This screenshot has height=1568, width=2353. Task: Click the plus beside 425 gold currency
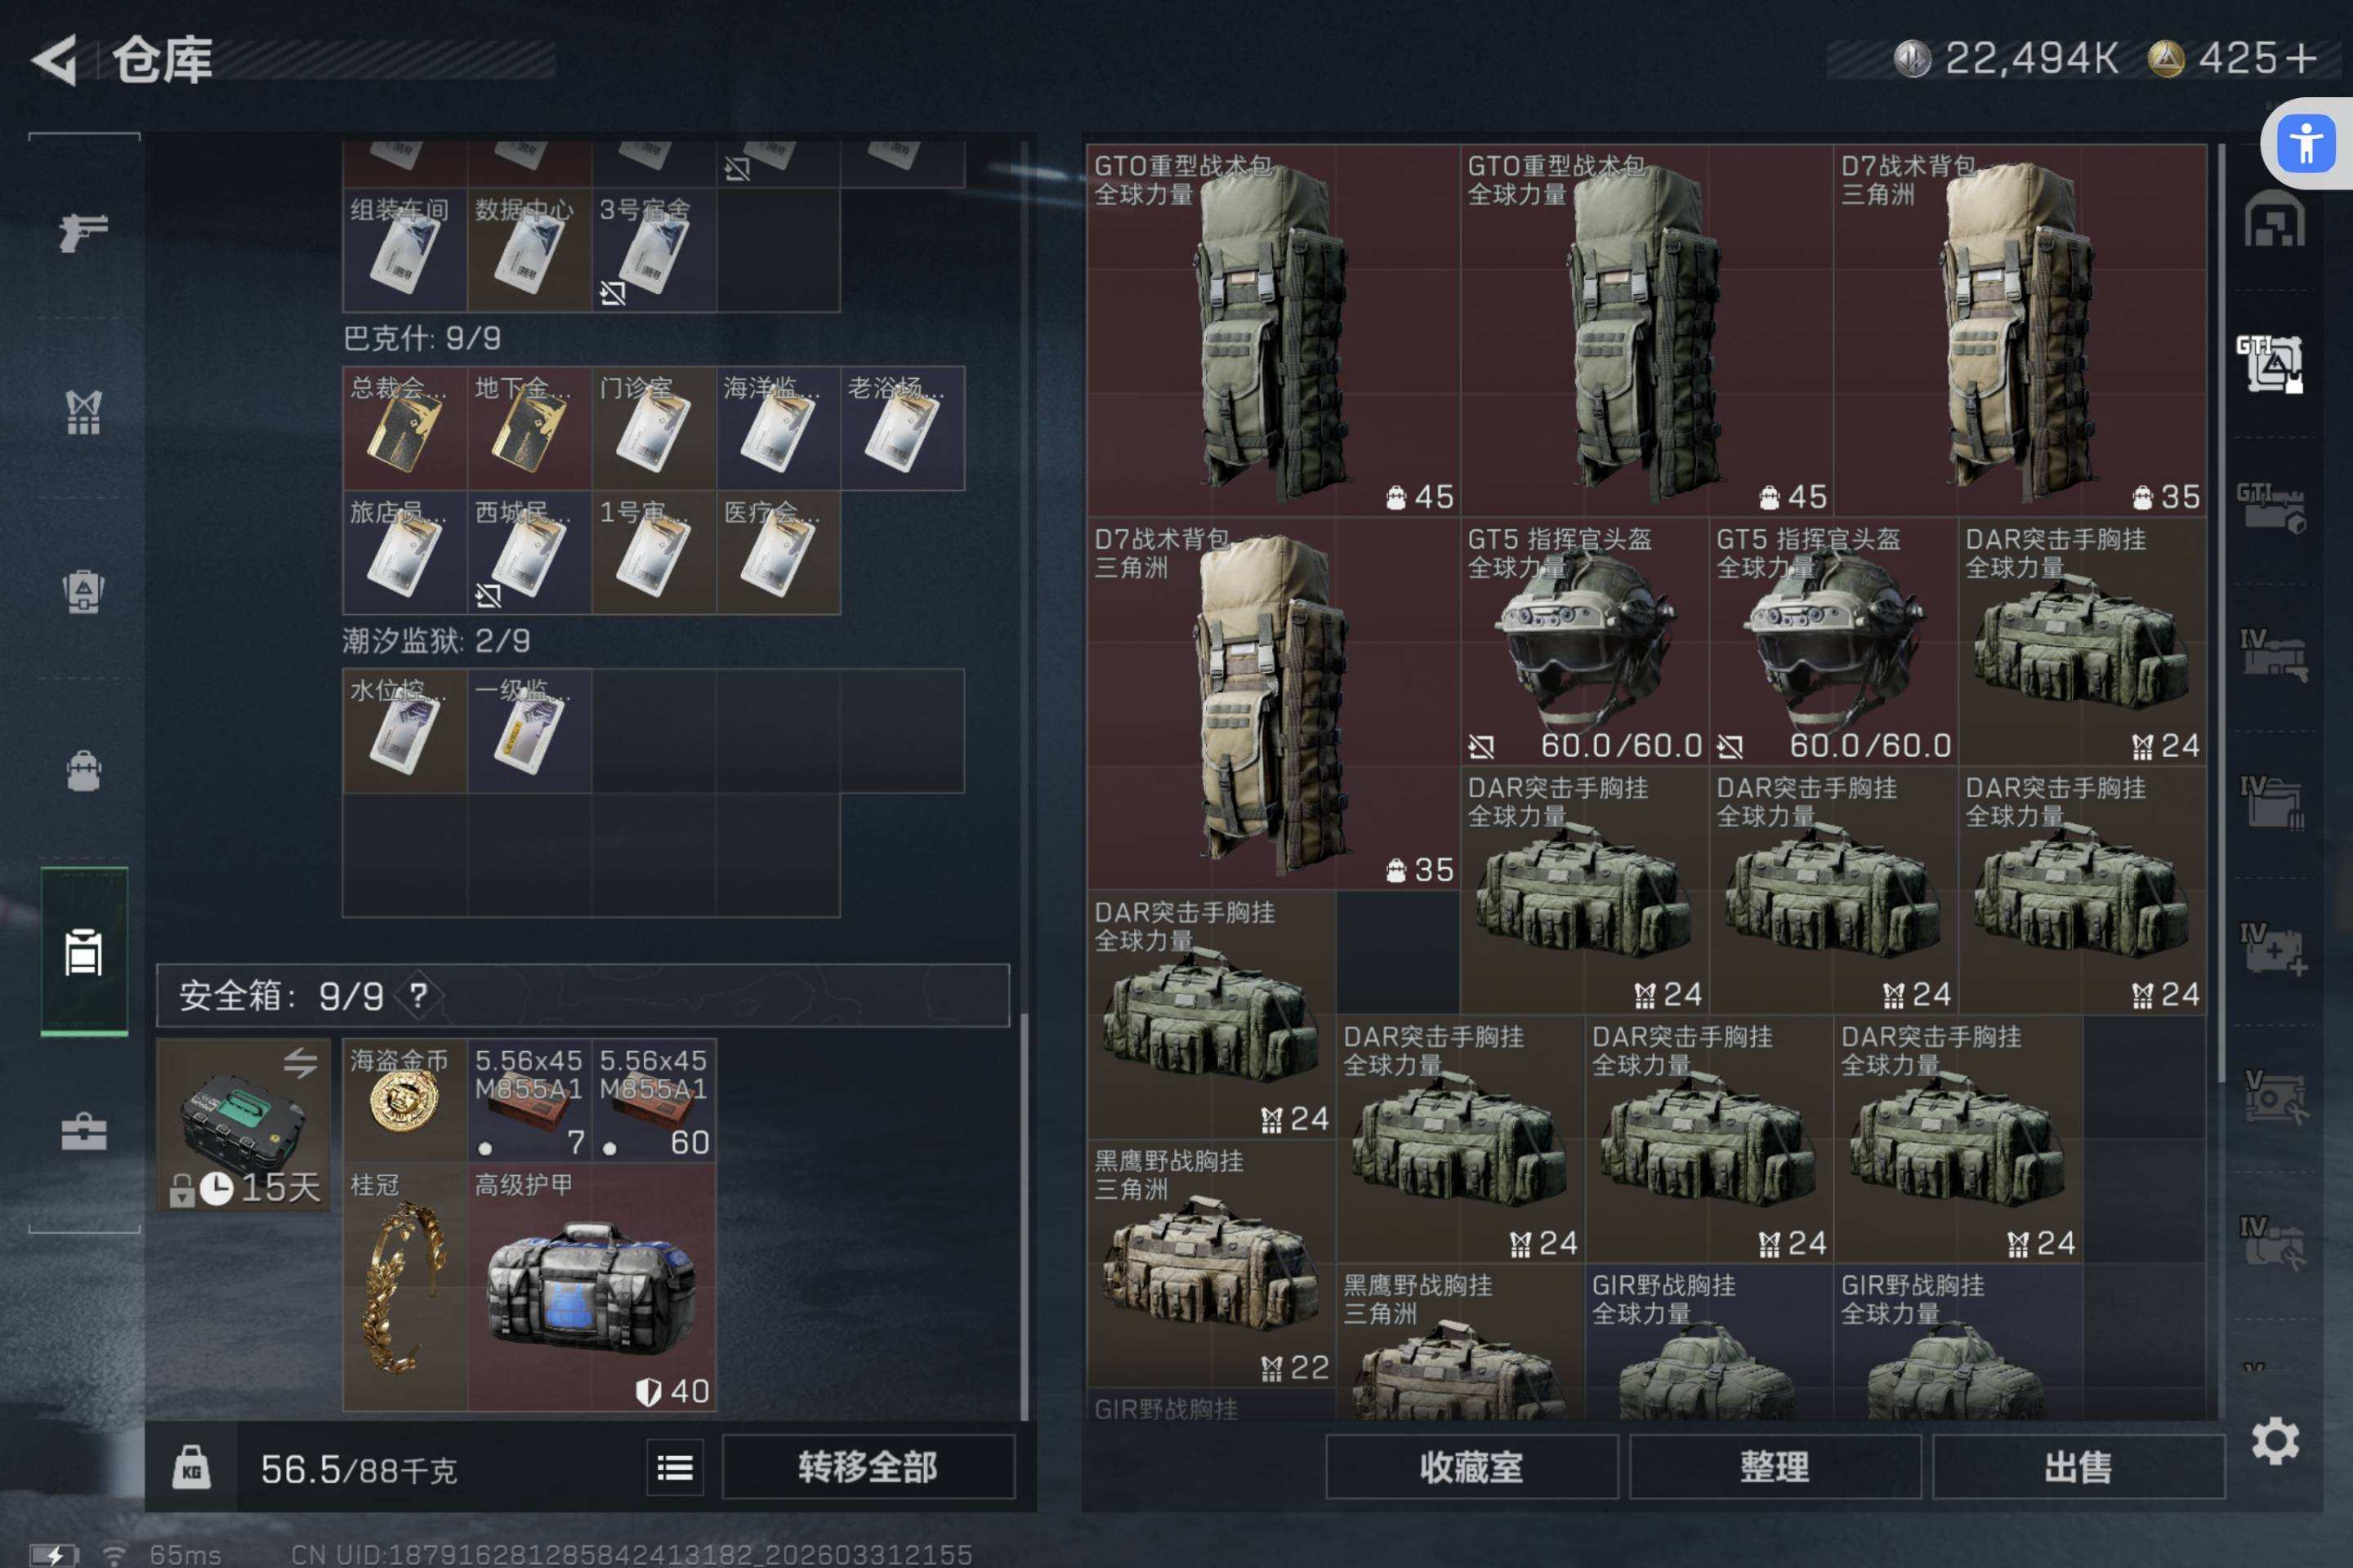click(x=2302, y=58)
